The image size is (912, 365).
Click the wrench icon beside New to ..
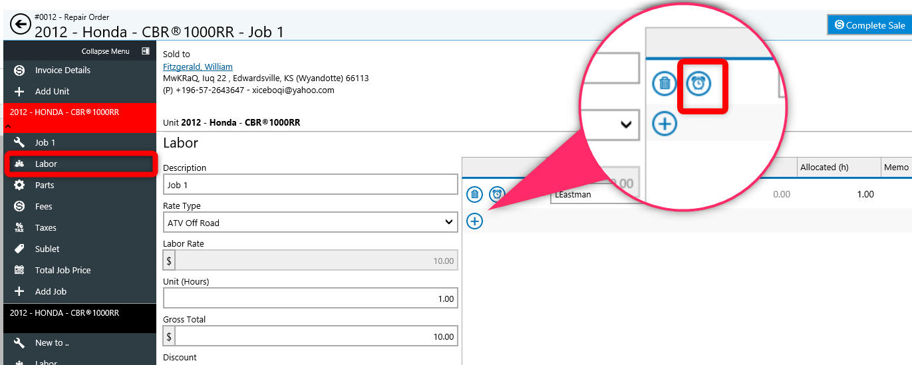pos(19,342)
